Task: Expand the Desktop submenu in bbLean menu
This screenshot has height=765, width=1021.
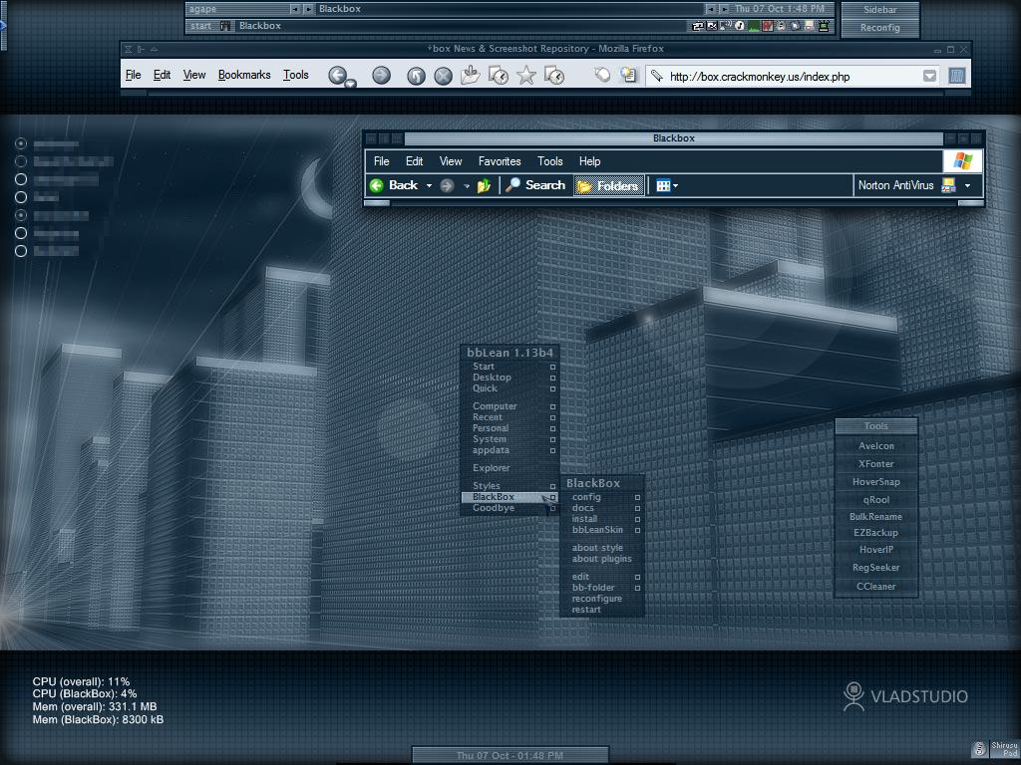Action: 510,378
